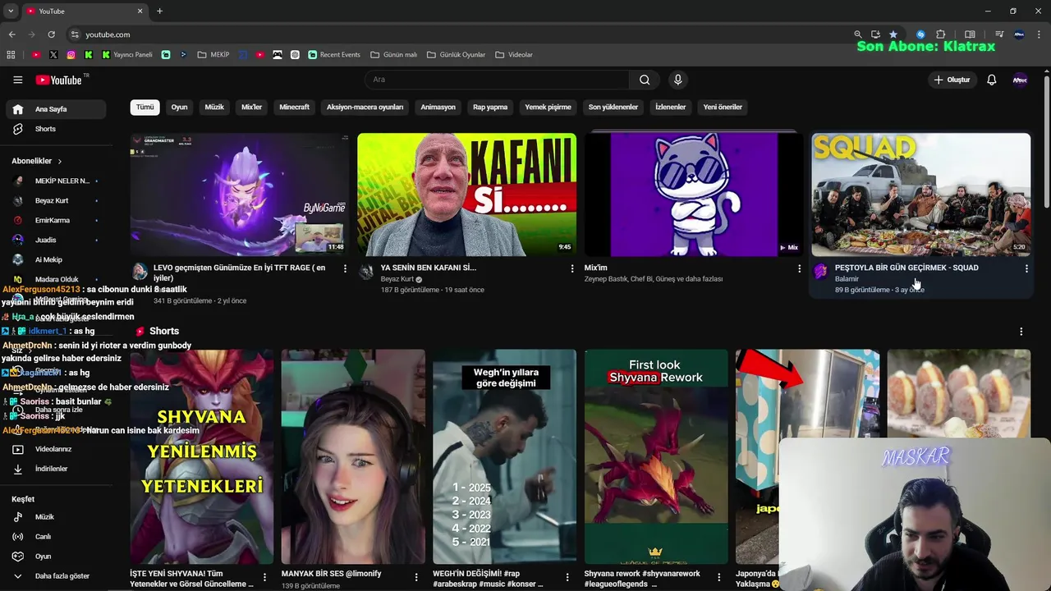Image resolution: width=1051 pixels, height=591 pixels.
Task: Play the Wegh'in yıllara göre değişimi short
Action: click(x=504, y=456)
